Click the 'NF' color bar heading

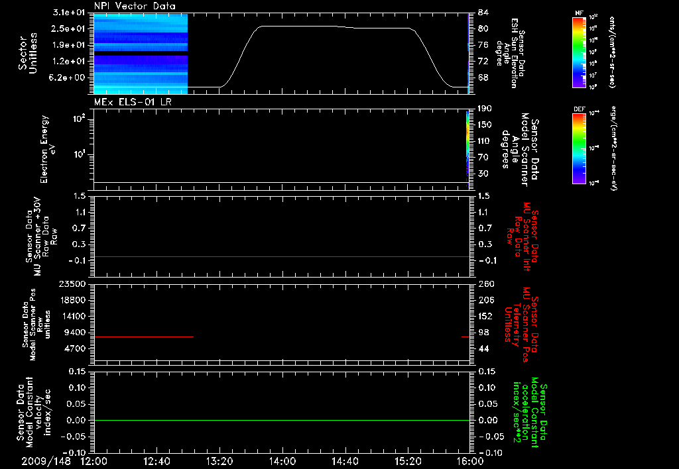click(579, 13)
